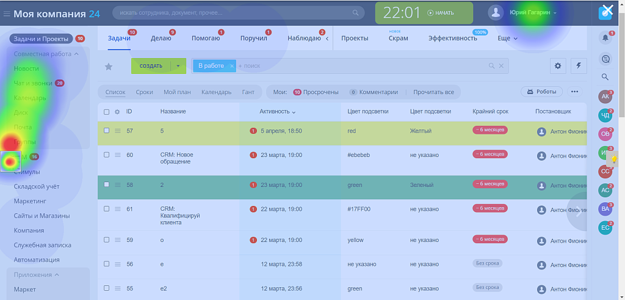Tick the checkbox for task 57
Image resolution: width=625 pixels, height=300 pixels.
[x=107, y=131]
